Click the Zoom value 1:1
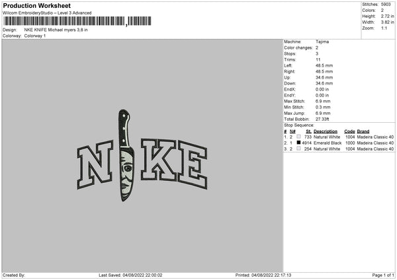 [x=384, y=28]
